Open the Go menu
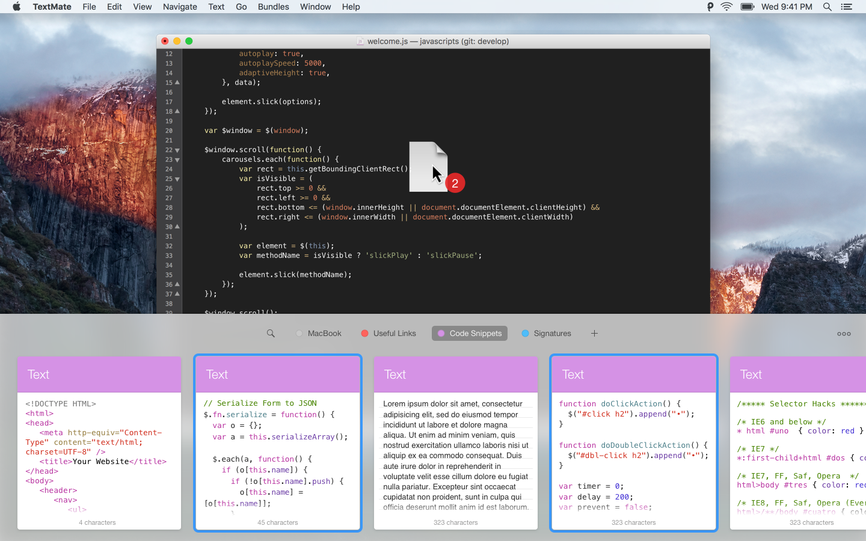This screenshot has height=541, width=866. (x=241, y=7)
